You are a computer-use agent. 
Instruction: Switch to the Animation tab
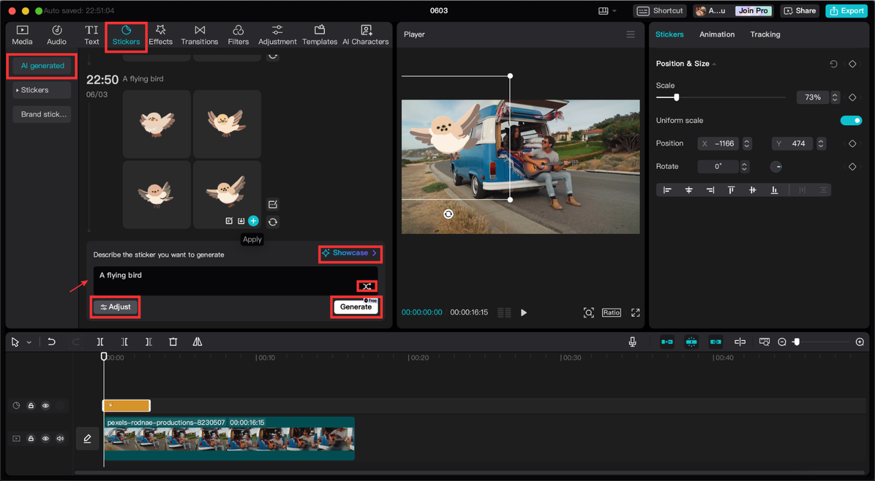point(716,34)
